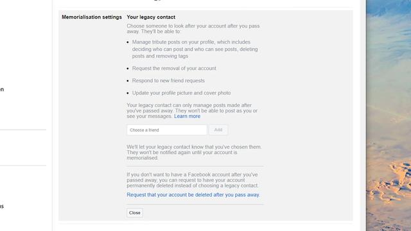The height and width of the screenshot is (231, 411).
Task: Click the Manage tribute posts bullet text
Action: 195,49
